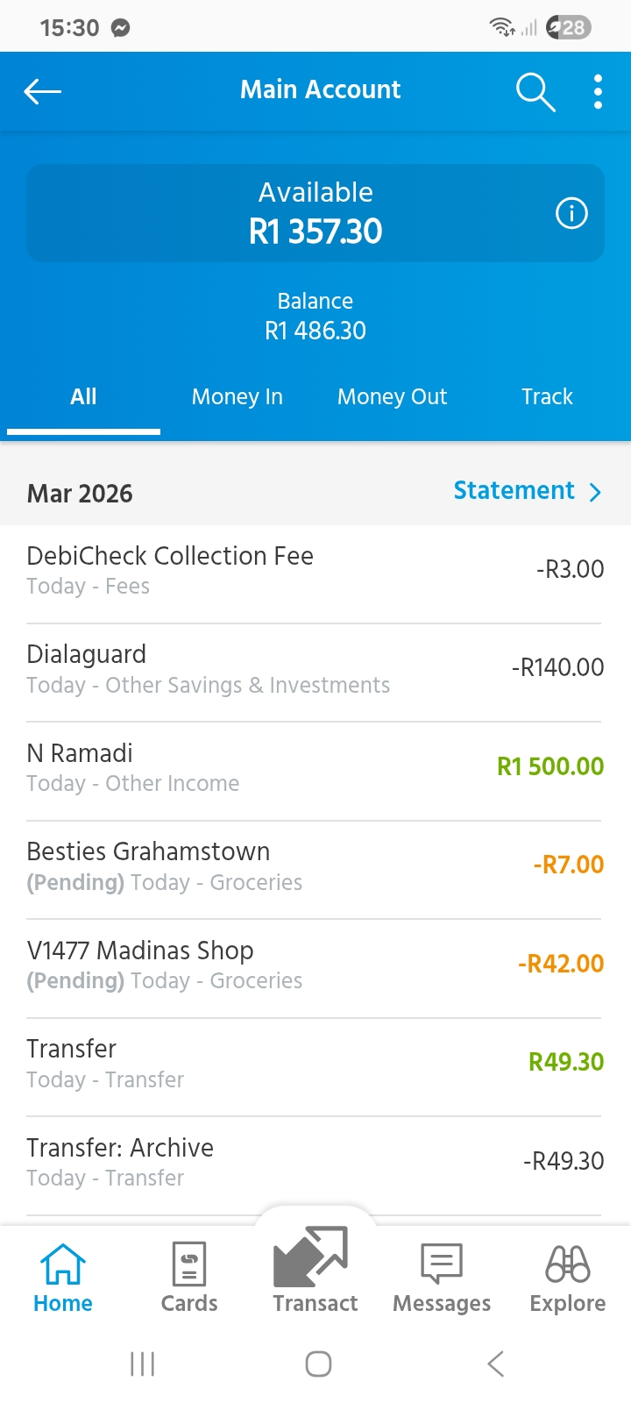The height and width of the screenshot is (1403, 631).
Task: Open the pending V1477 Madinas Shop transaction
Action: (x=314, y=965)
